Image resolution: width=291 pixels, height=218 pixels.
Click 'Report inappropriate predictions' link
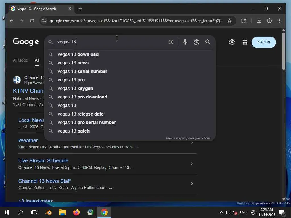tap(188, 138)
